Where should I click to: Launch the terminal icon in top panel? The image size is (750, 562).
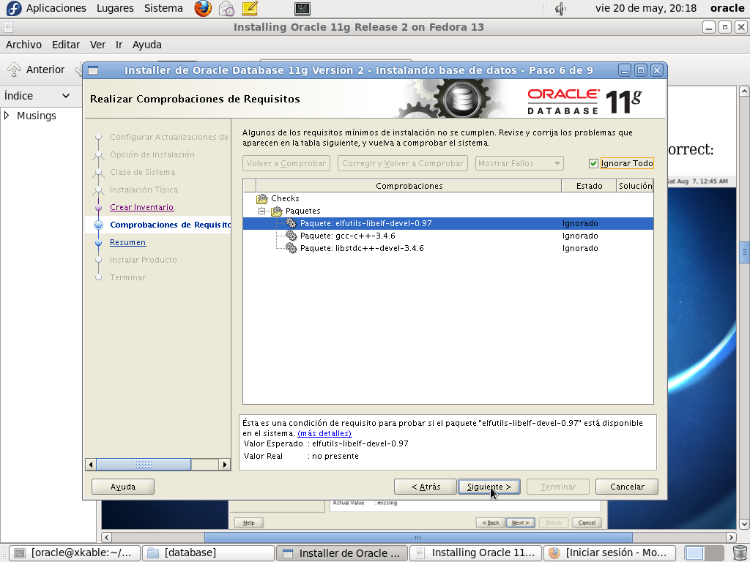[302, 8]
